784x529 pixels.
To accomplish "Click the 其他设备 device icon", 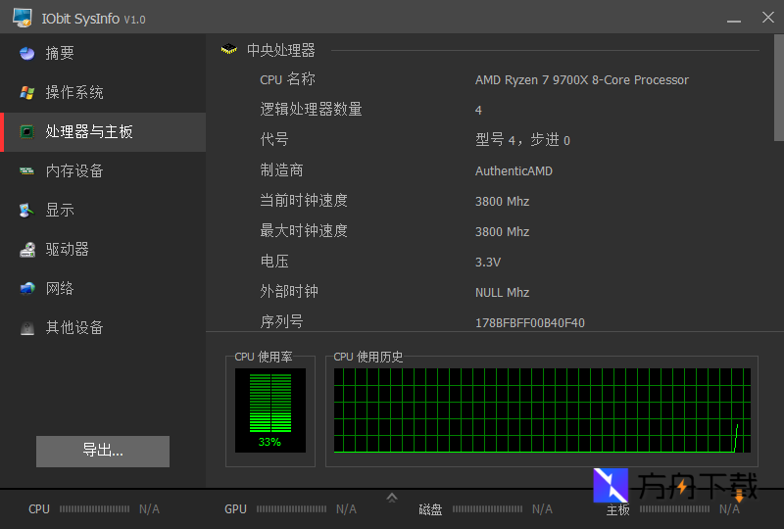I will point(27,328).
